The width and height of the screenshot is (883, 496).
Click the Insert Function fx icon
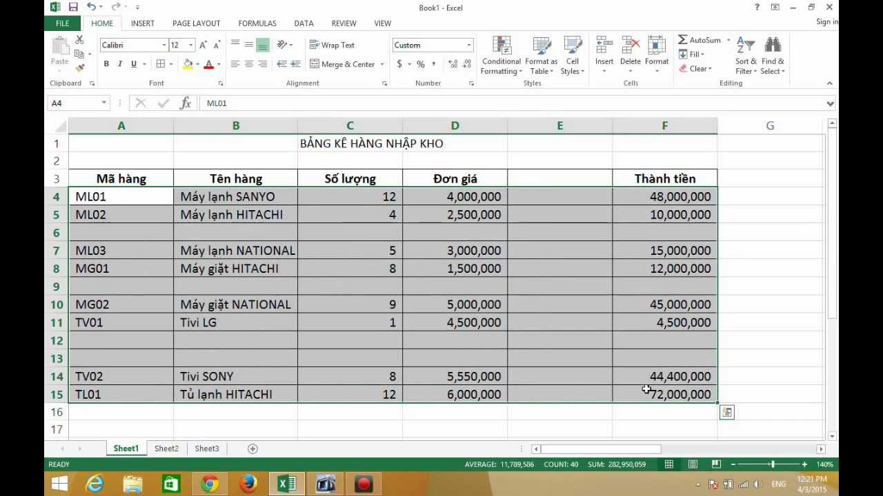click(x=185, y=103)
